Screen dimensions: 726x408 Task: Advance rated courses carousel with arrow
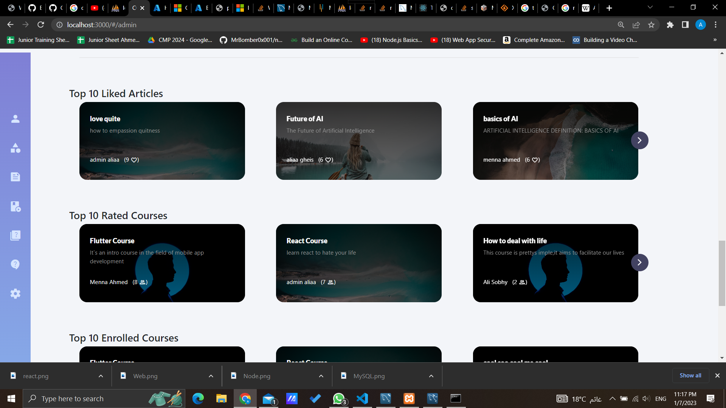639,263
